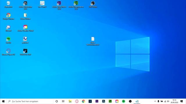Select Adobe Photoshop 2020 desktop shortcut
Image resolution: width=186 pixels, height=104 pixels.
click(25, 5)
